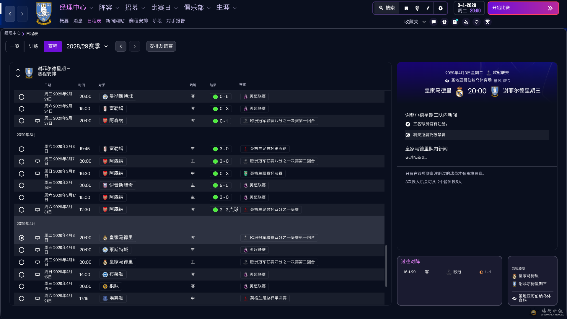The height and width of the screenshot is (319, 567).
Task: Click the bookmark icon in top toolbar
Action: coord(406,8)
